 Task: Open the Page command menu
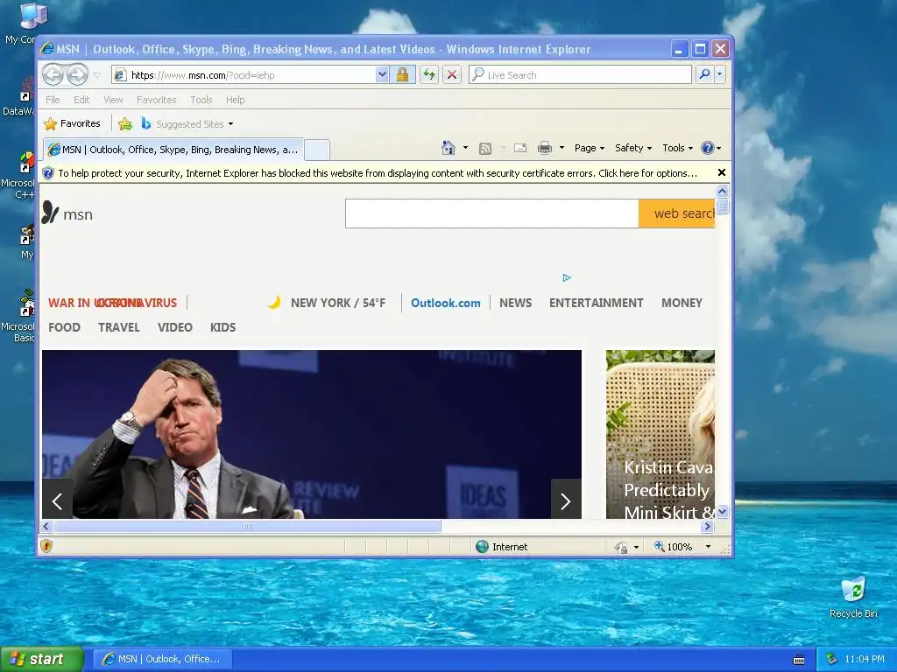click(x=590, y=148)
